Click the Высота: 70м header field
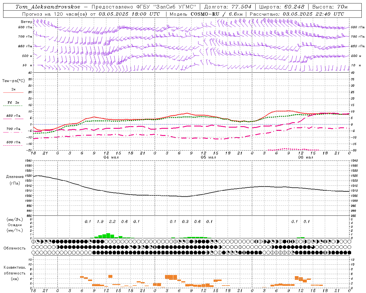The height and width of the screenshot is (293, 366). coord(330,7)
